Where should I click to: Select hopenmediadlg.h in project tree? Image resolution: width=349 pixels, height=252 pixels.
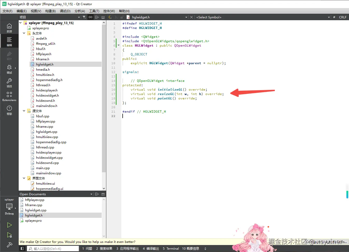tap(49, 80)
